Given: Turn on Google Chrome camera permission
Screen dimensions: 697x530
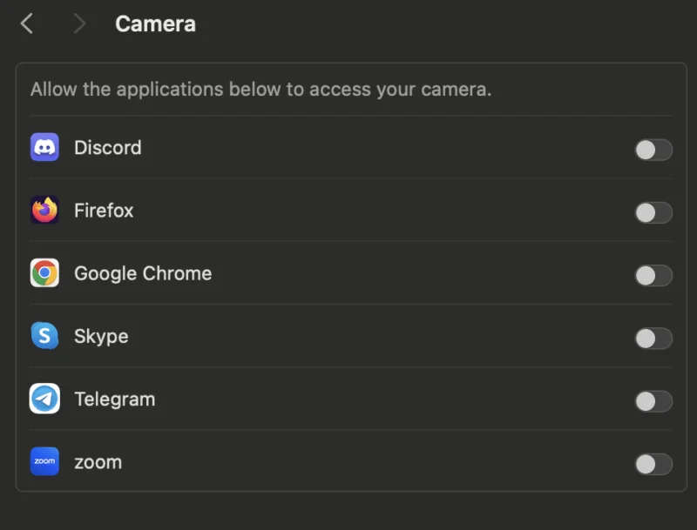Looking at the screenshot, I should coord(653,275).
